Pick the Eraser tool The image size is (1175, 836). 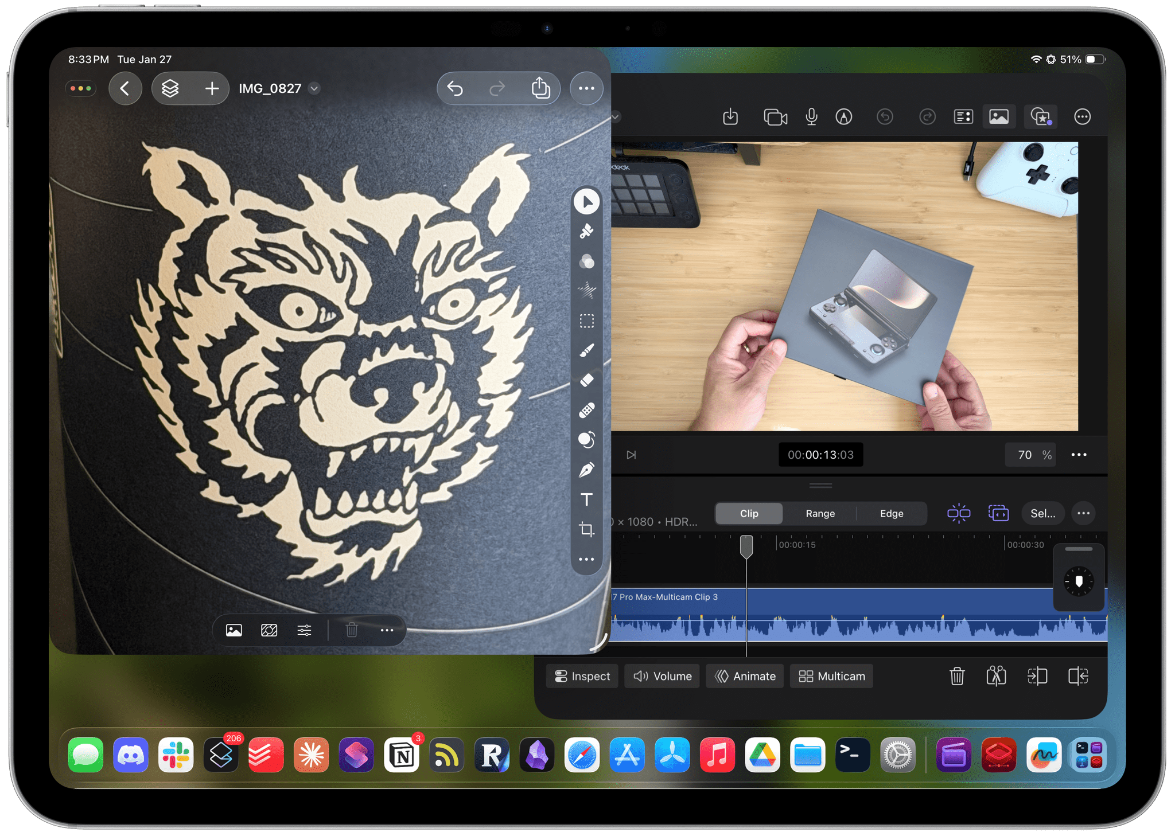pos(586,380)
